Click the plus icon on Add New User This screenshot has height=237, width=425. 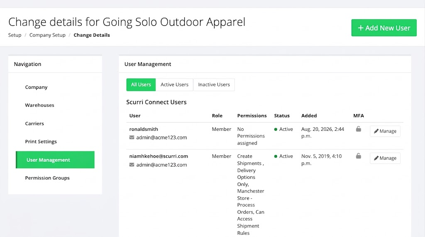pos(361,28)
